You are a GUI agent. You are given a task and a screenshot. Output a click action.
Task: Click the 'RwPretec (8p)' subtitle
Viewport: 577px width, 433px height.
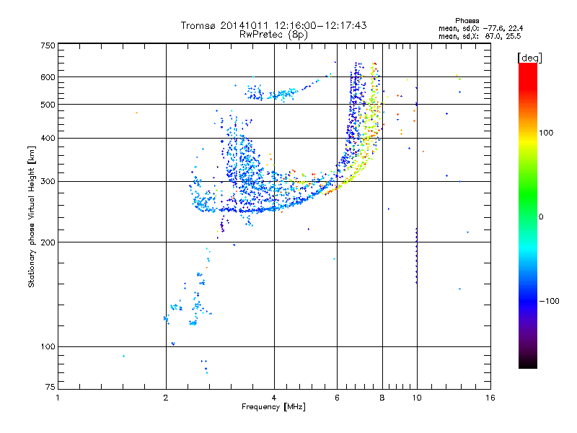(273, 35)
